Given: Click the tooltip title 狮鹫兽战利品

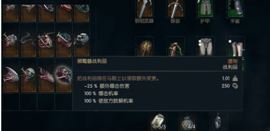Looking at the screenshot, I should point(92,61).
